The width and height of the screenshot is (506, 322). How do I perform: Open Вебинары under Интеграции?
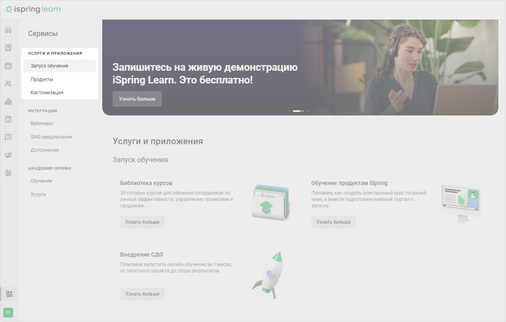pyautogui.click(x=42, y=123)
